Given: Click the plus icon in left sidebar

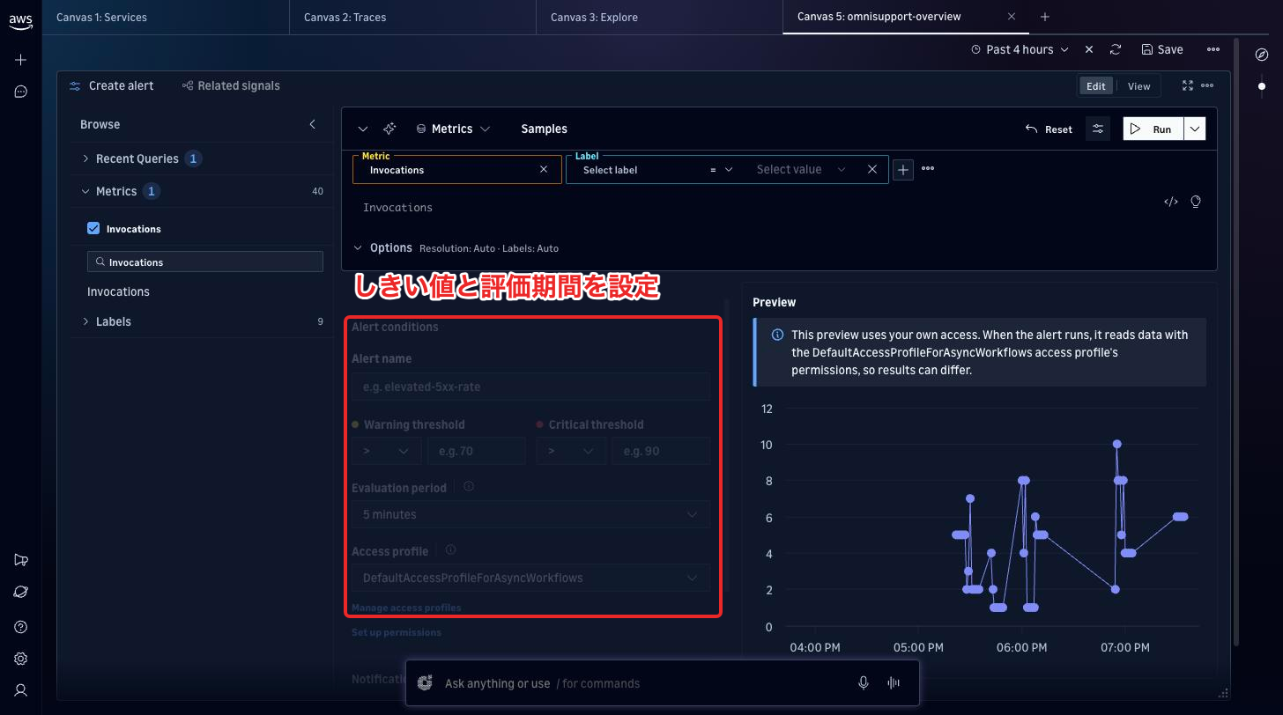Looking at the screenshot, I should pyautogui.click(x=21, y=60).
